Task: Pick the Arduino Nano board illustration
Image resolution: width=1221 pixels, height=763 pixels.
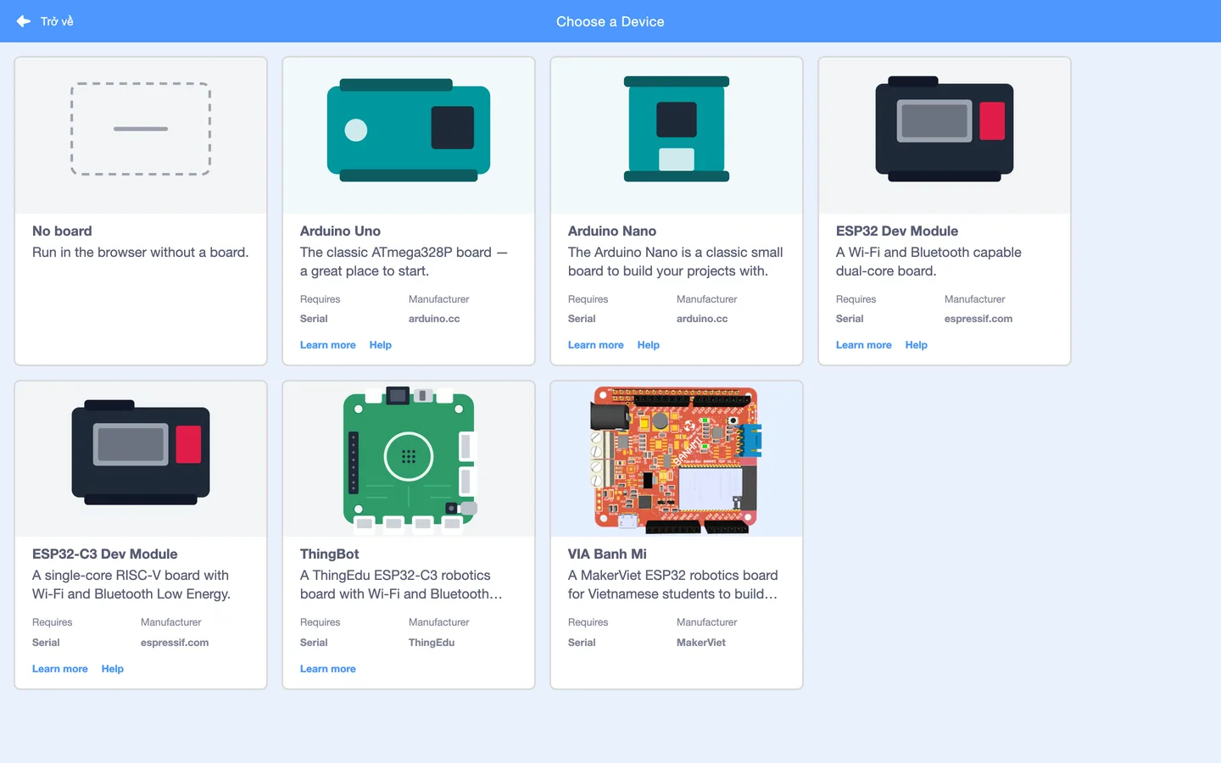Action: [x=677, y=129]
